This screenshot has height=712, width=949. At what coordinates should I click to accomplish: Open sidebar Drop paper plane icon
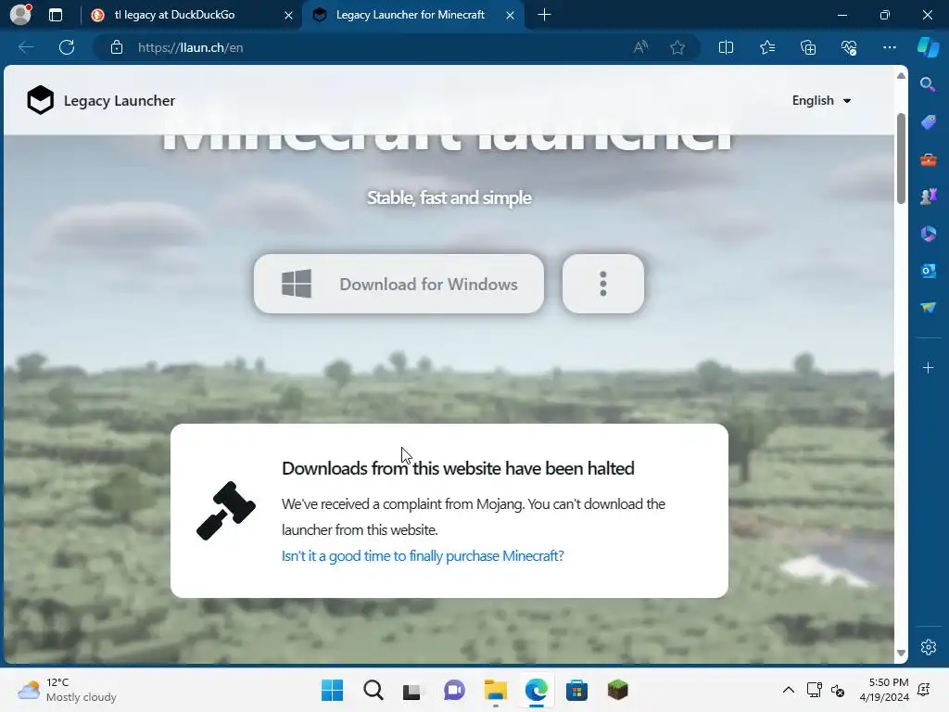click(928, 308)
